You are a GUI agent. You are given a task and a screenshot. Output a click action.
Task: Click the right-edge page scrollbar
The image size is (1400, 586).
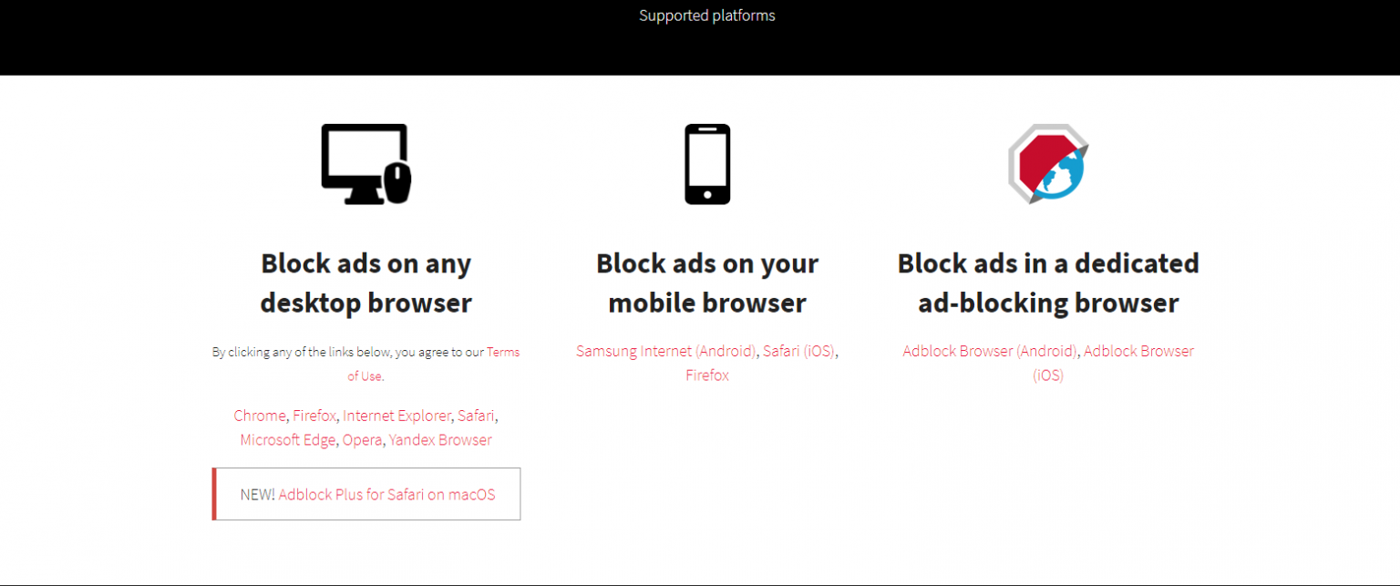1395,293
